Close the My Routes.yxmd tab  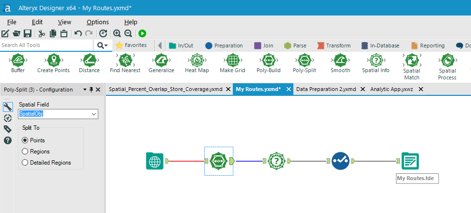click(x=289, y=89)
